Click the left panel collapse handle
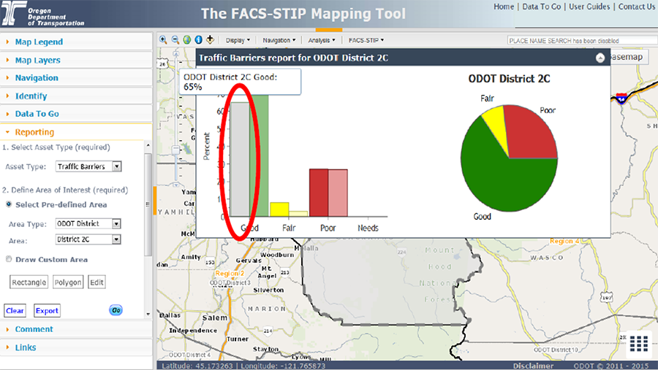This screenshot has height=370, width=658. pyautogui.click(x=155, y=201)
